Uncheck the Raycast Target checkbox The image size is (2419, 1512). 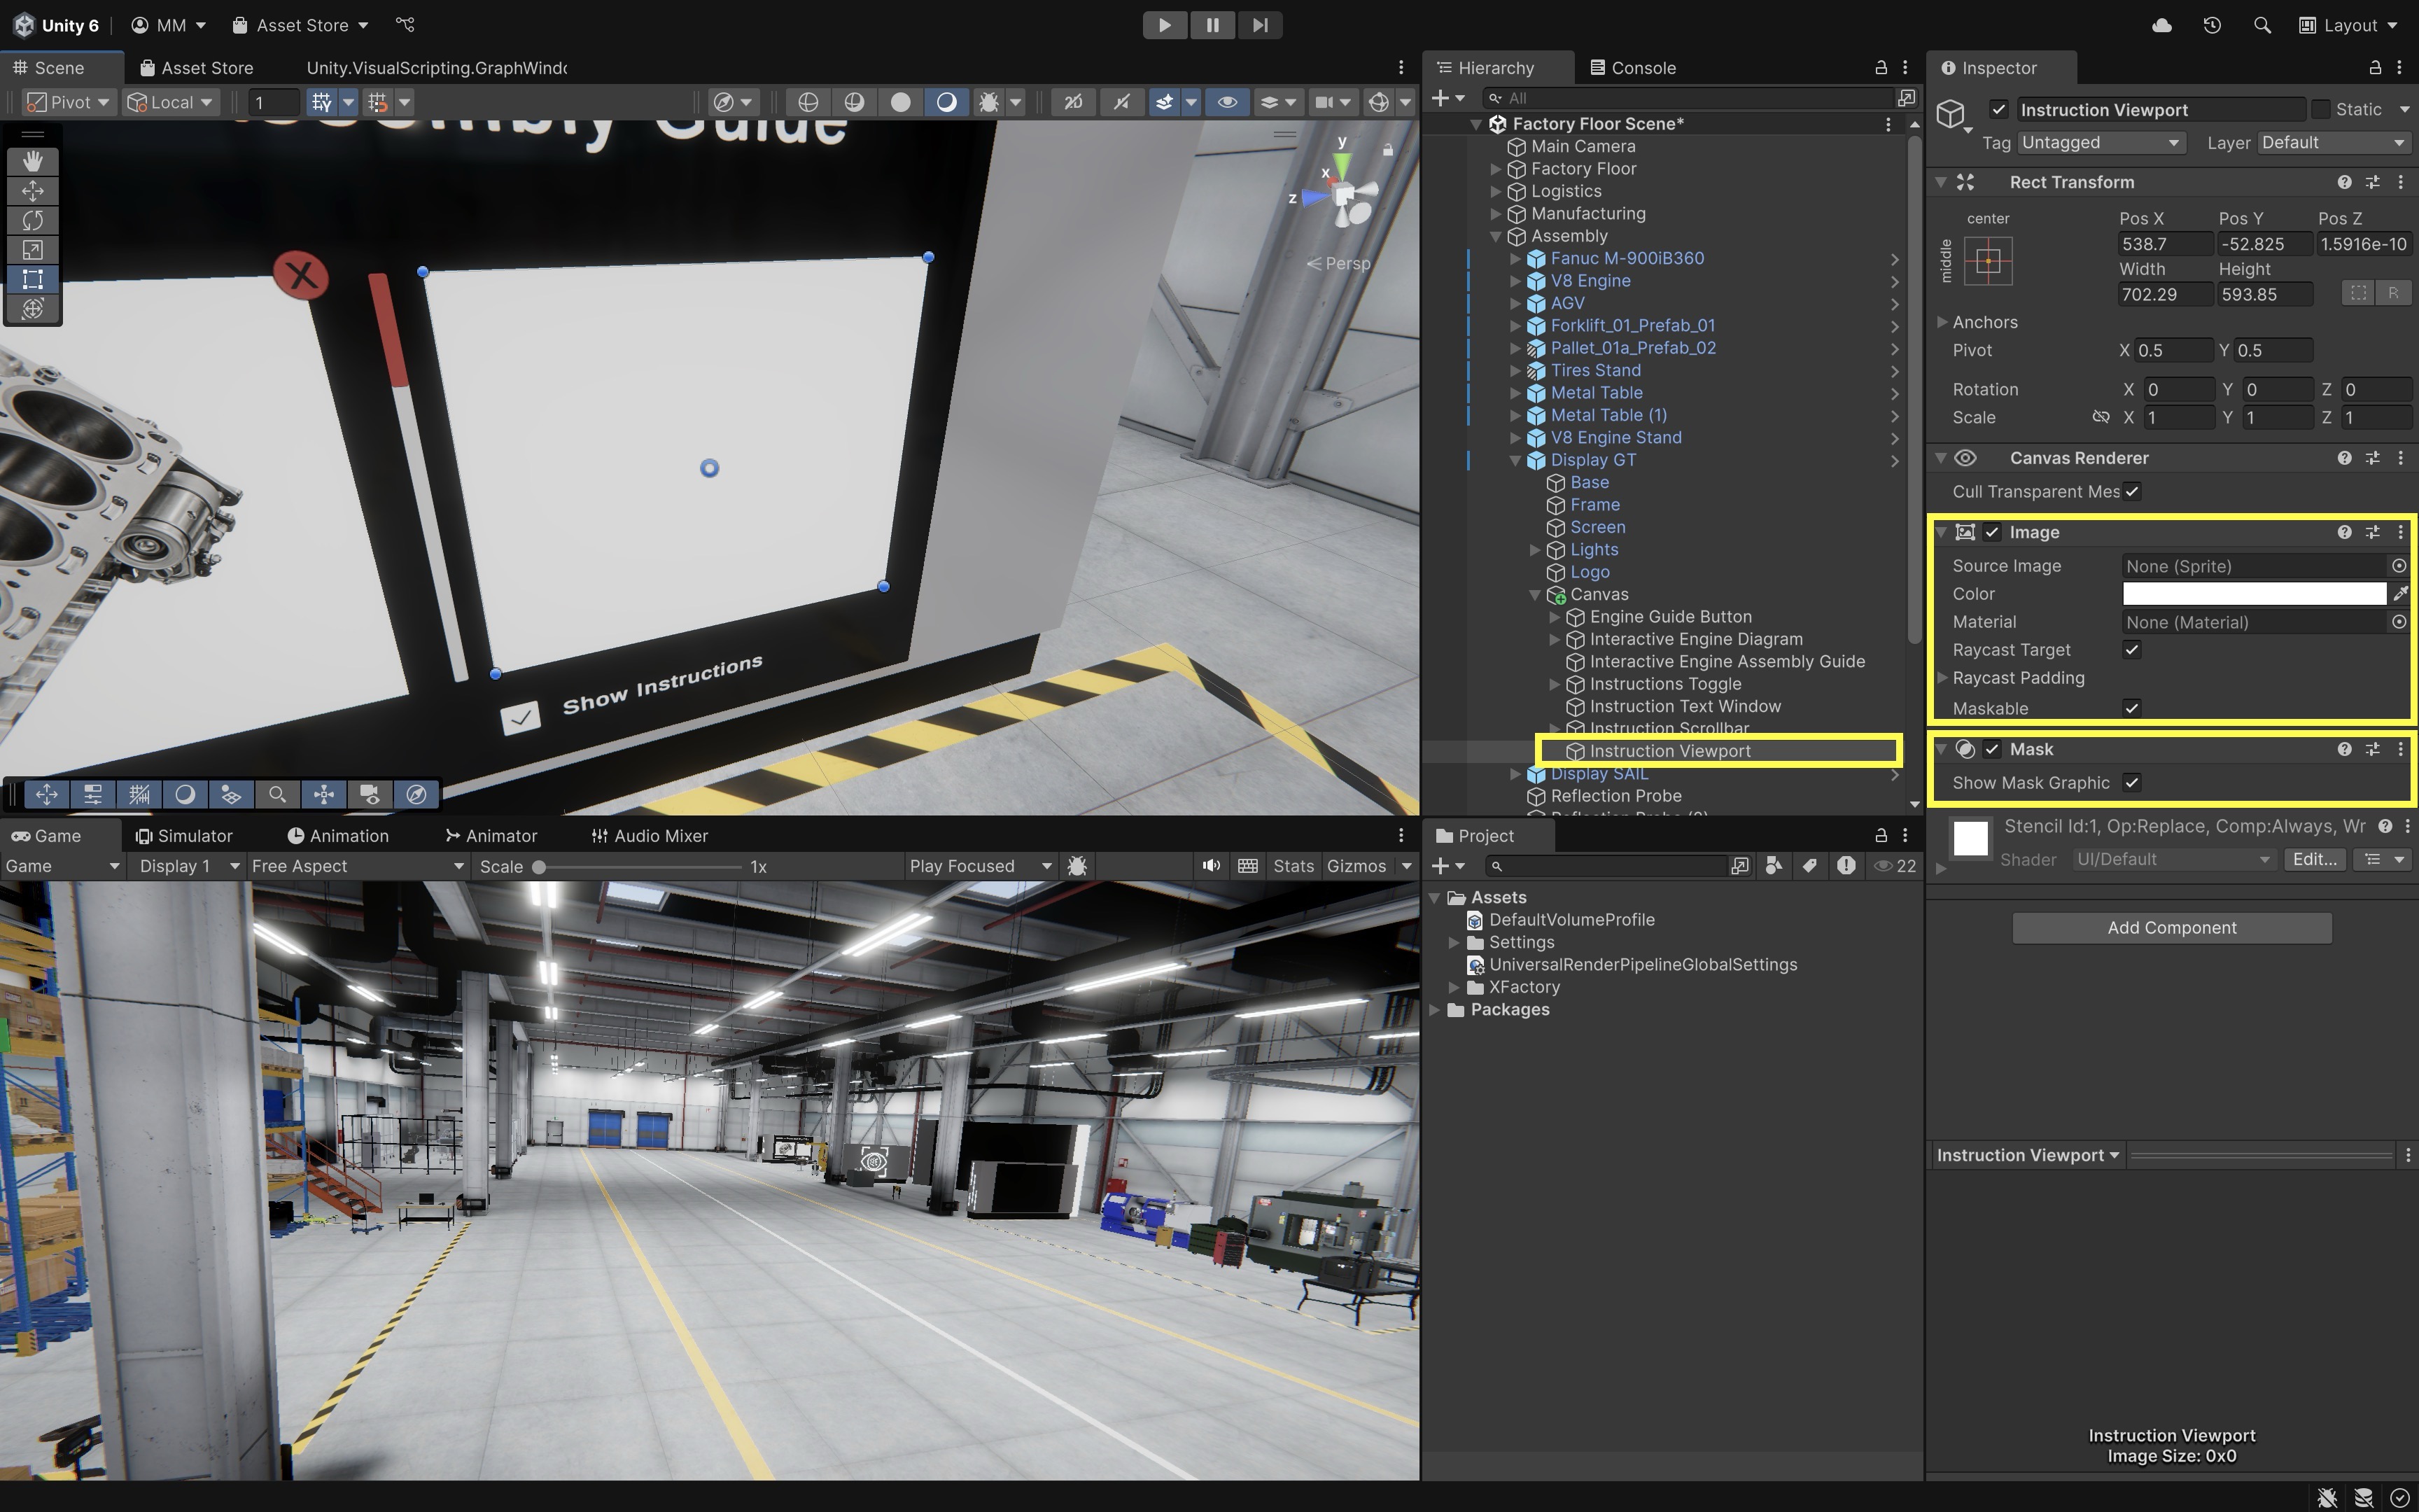pos(2131,650)
